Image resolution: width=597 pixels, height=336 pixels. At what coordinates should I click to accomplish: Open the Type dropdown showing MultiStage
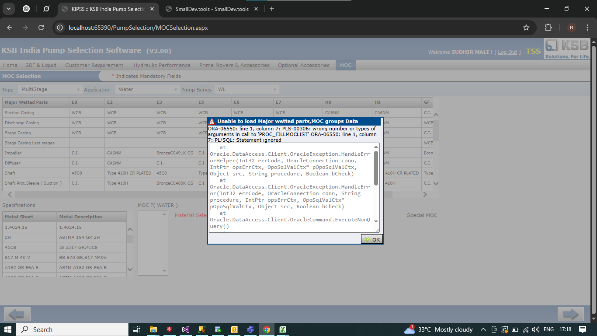[50, 89]
